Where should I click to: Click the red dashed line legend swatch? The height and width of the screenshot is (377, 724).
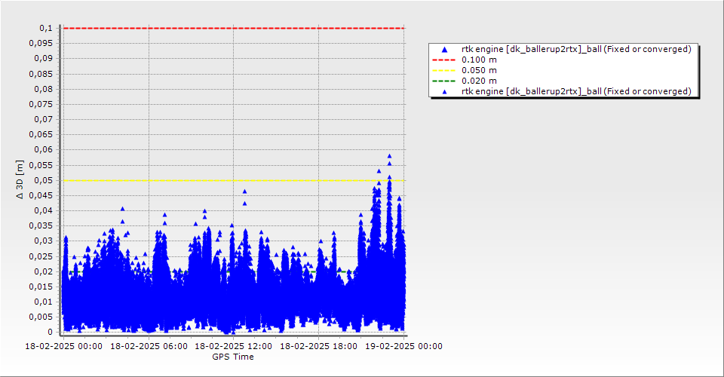point(443,60)
